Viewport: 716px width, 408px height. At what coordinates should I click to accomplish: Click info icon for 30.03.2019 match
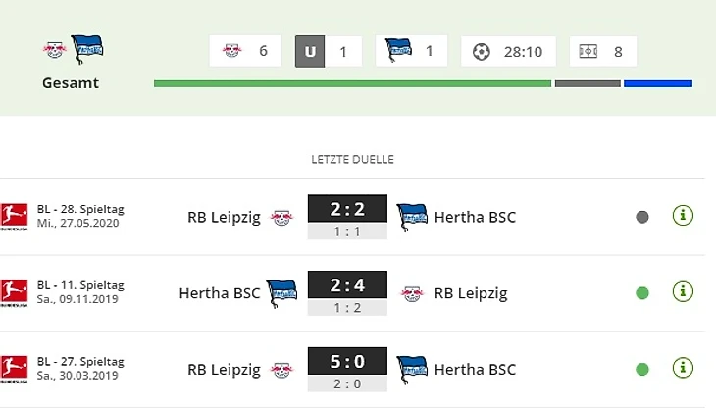click(x=683, y=369)
